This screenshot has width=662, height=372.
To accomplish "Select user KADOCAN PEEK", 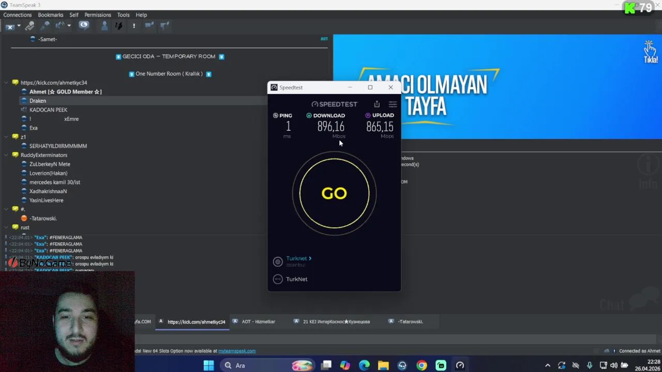I will point(48,110).
